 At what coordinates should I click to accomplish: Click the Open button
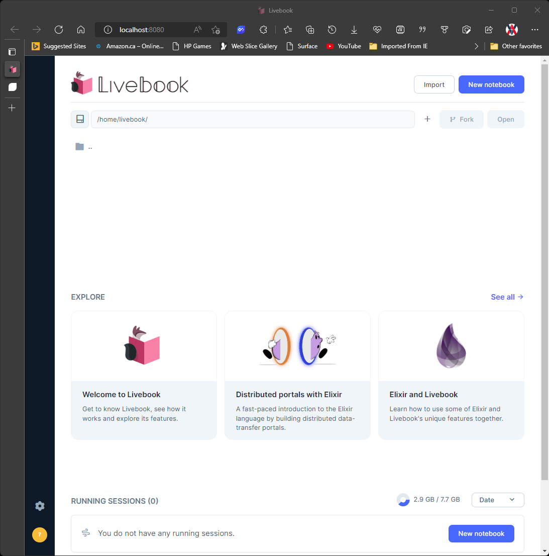[506, 120]
